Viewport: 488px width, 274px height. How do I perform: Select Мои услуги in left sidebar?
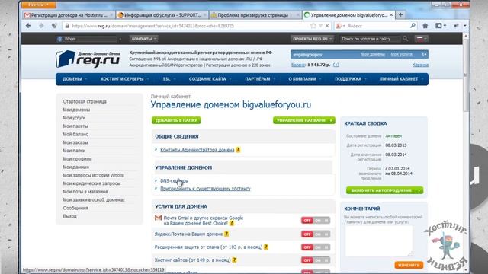(74, 118)
